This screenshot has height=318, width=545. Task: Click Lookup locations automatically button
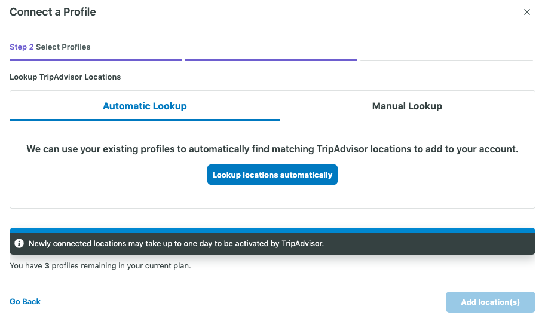(272, 175)
